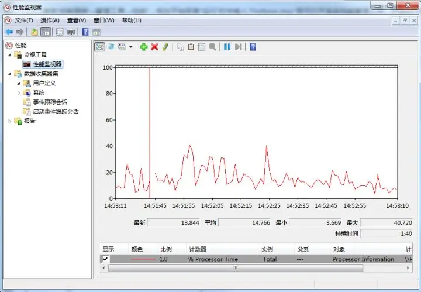The height and width of the screenshot is (292, 421).
Task: Open graph type dropdown arrow
Action: (130, 47)
